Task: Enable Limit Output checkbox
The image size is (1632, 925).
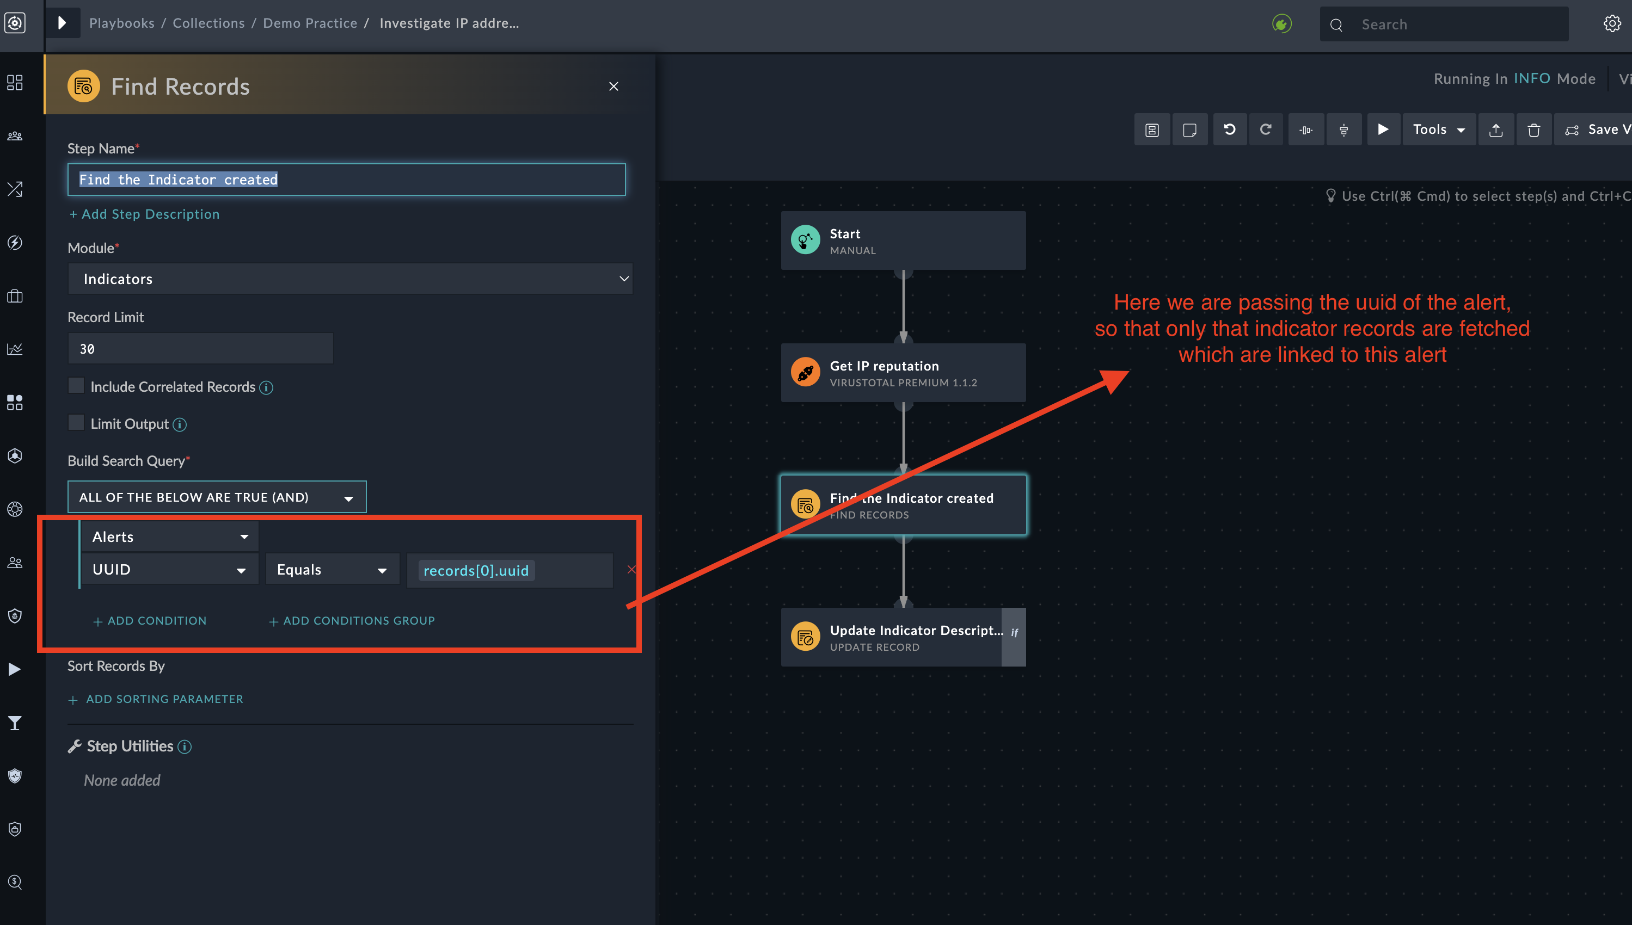Action: pos(76,422)
